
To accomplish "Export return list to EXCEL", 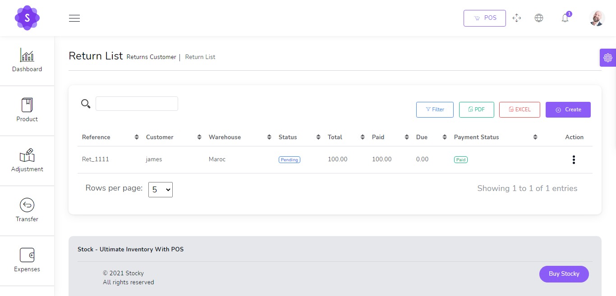I will click(519, 109).
